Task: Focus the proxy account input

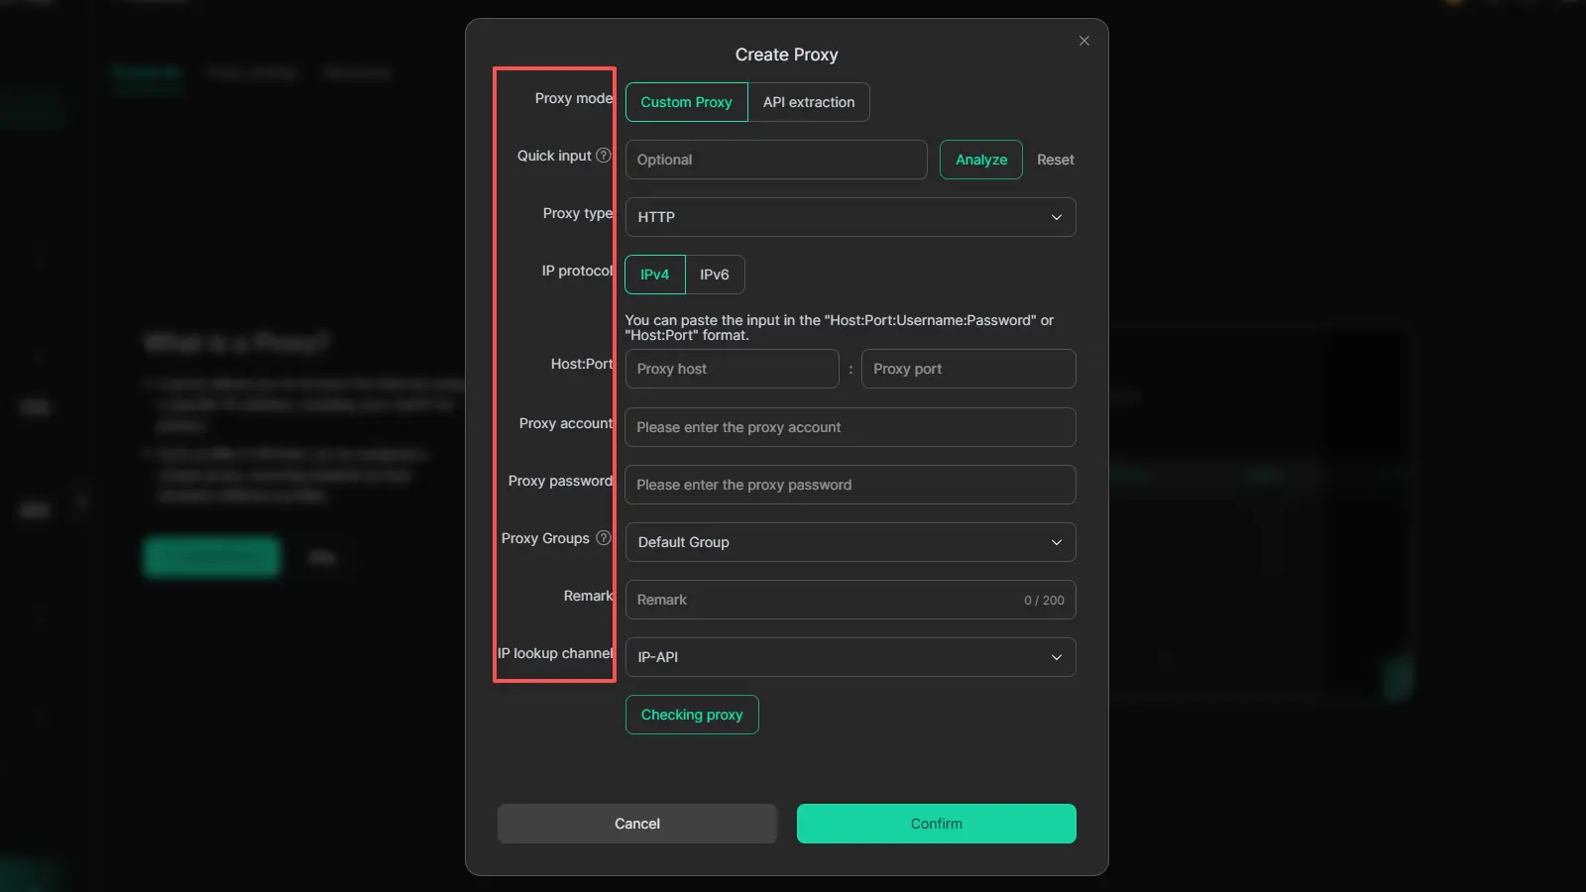Action: [x=850, y=427]
